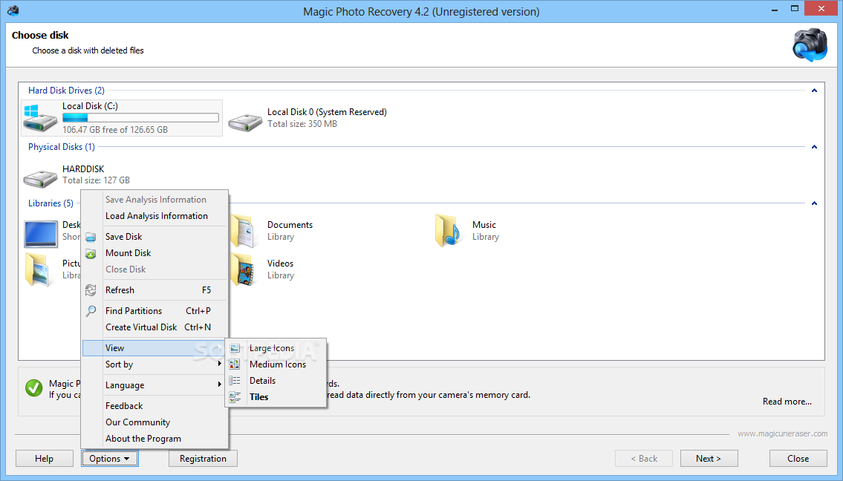Select the Desktop library icon
This screenshot has height=481, width=843.
tap(40, 234)
